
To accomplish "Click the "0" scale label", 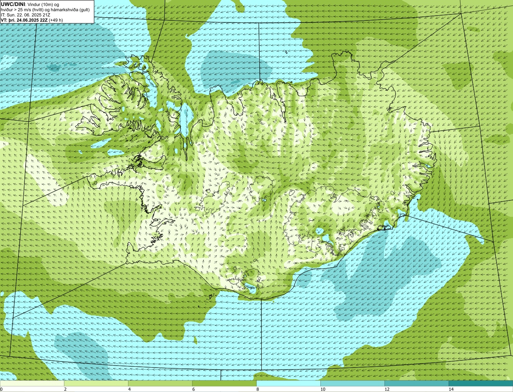I will pyautogui.click(x=1, y=389).
